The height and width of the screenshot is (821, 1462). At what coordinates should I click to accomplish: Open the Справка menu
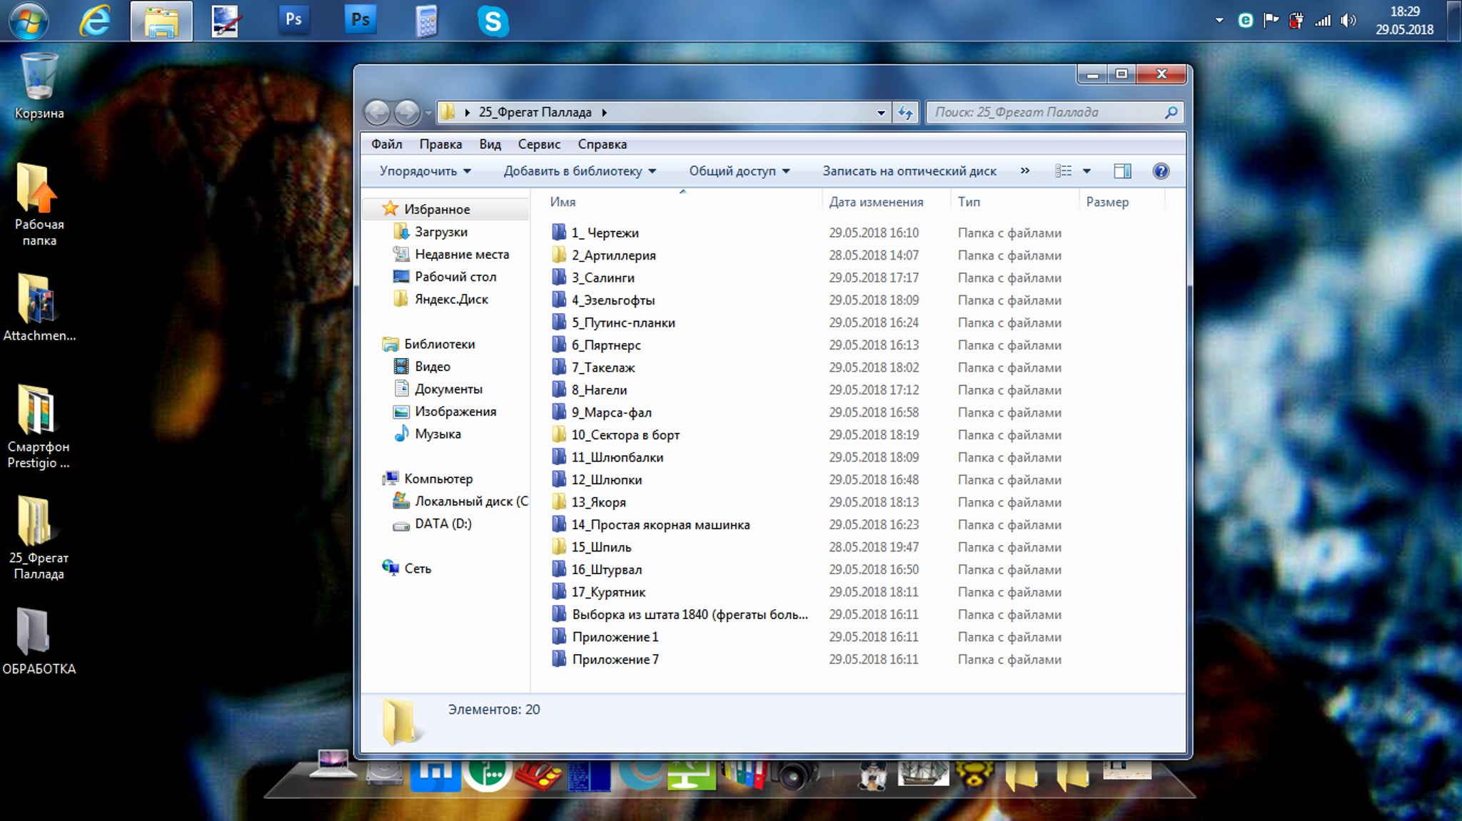pyautogui.click(x=603, y=144)
